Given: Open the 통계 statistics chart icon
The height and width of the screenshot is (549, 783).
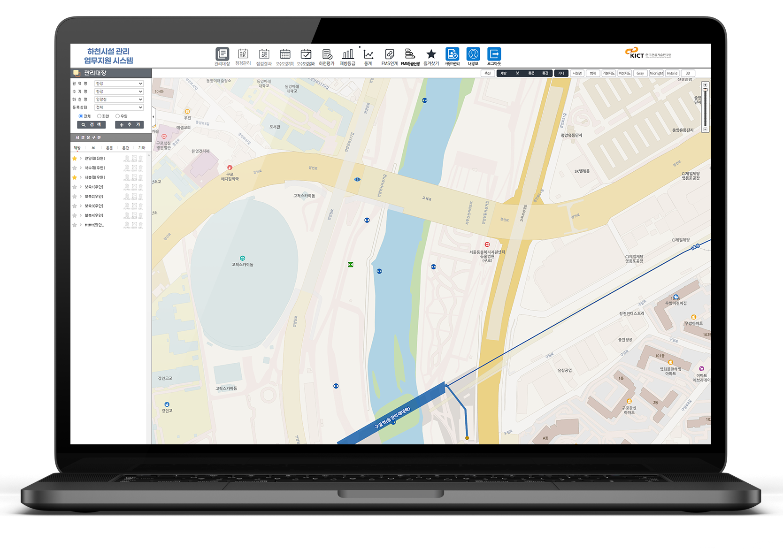Looking at the screenshot, I should pos(368,54).
